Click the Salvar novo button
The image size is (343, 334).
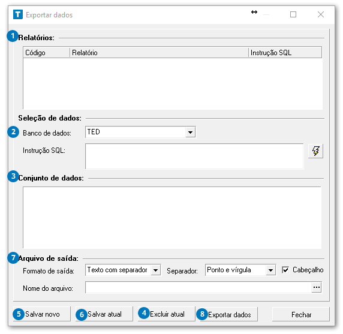[42, 314]
